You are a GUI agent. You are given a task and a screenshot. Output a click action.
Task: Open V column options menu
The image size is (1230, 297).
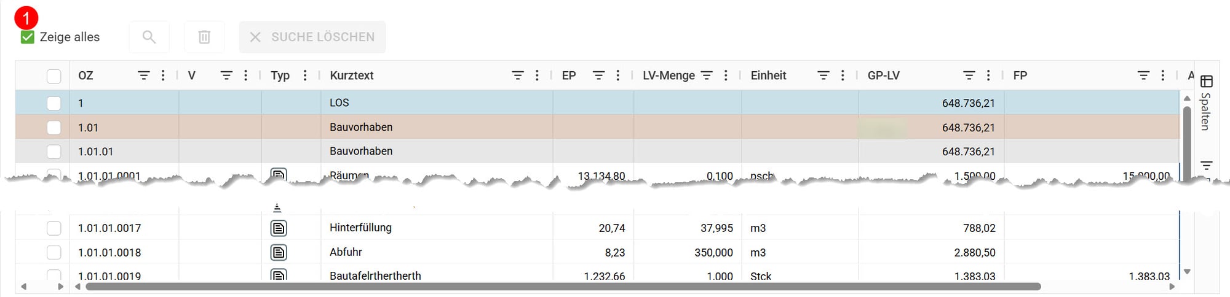245,75
